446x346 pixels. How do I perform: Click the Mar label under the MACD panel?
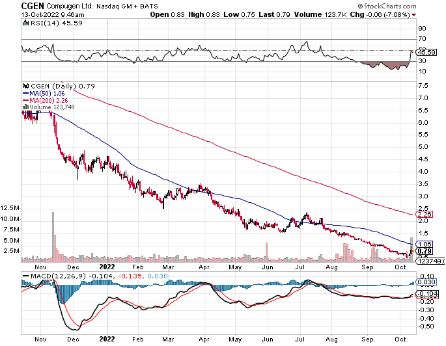point(168,339)
